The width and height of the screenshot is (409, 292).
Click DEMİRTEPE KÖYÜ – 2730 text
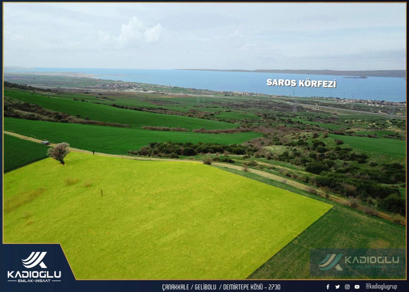pos(251,287)
